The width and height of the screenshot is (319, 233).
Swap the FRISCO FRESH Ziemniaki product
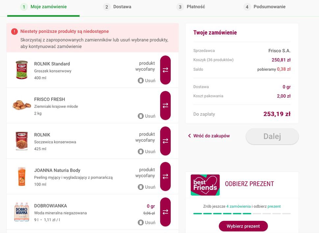pos(165,105)
